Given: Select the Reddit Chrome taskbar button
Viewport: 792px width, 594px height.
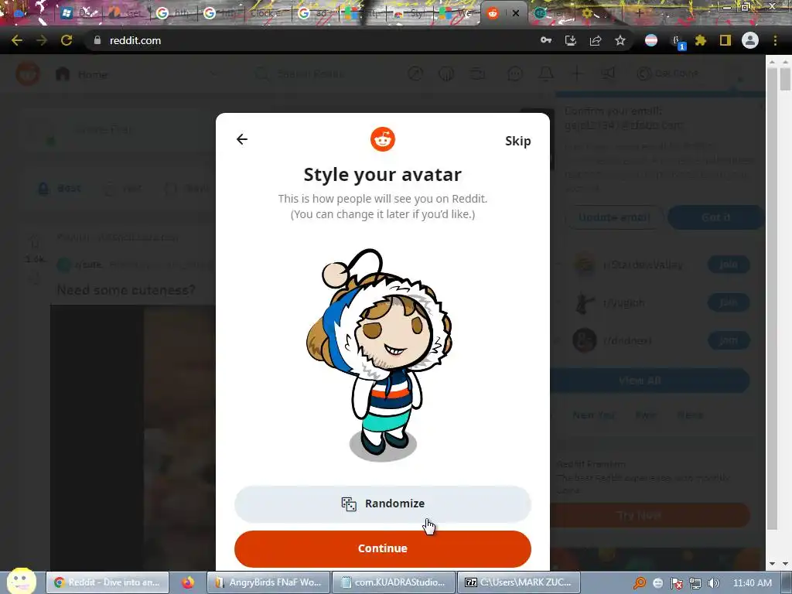Looking at the screenshot, I should (108, 582).
